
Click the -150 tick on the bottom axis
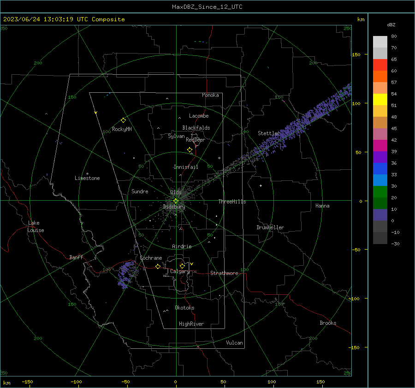[x=27, y=382]
